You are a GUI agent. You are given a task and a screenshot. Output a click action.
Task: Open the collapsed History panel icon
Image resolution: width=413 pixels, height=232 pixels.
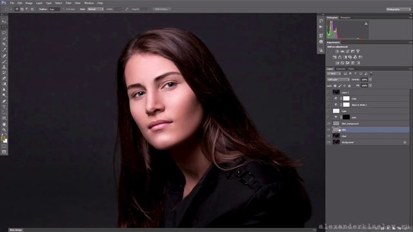pyautogui.click(x=321, y=21)
